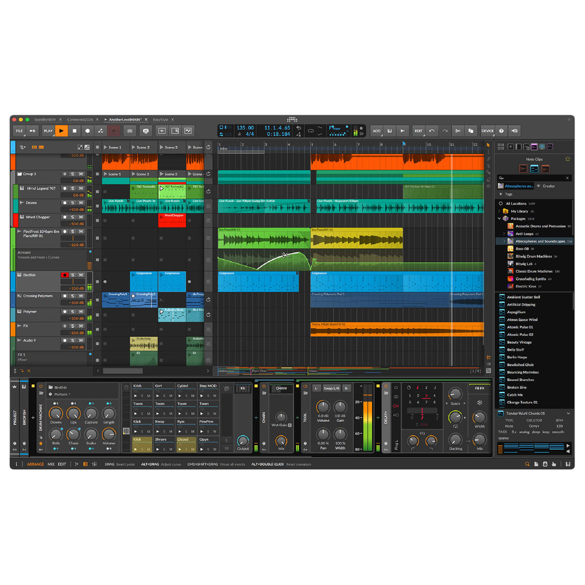Viewport: 585px width, 585px height.
Task: Solo the Polymer track
Action: [x=73, y=312]
